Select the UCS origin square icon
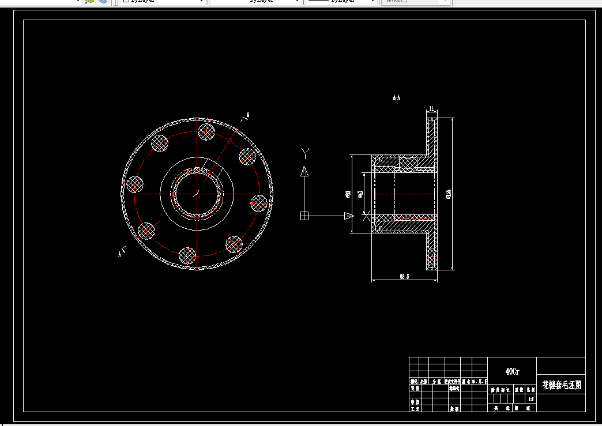This screenshot has width=602, height=426. [304, 216]
